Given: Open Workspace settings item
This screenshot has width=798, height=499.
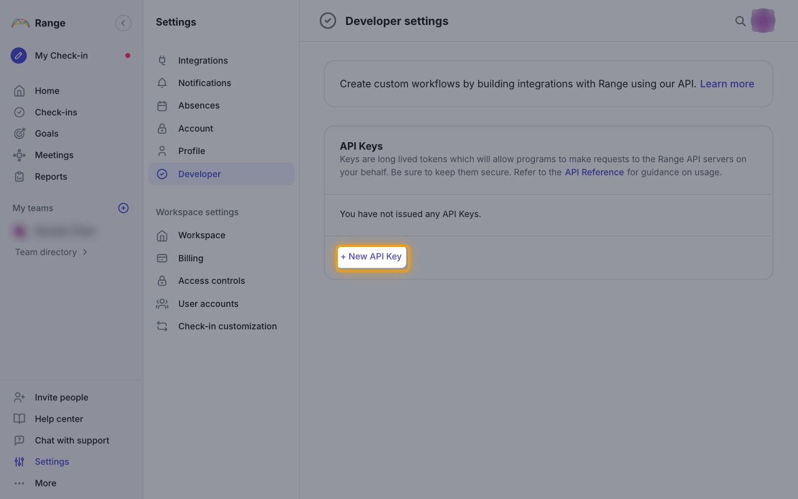Looking at the screenshot, I should (221, 235).
